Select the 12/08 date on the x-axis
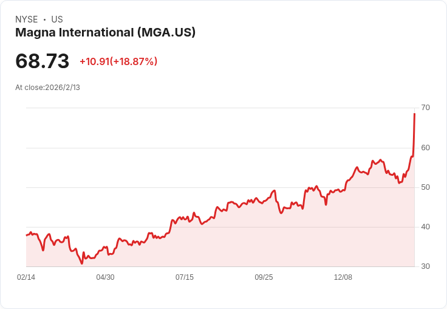This screenshot has width=447, height=309. point(343,277)
